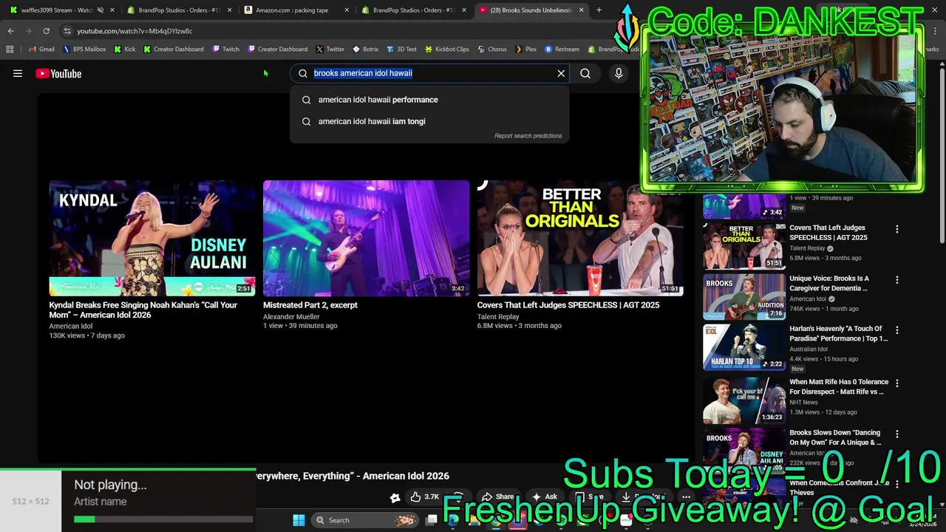Click Report search predictions link
The height and width of the screenshot is (532, 946).
tap(528, 136)
